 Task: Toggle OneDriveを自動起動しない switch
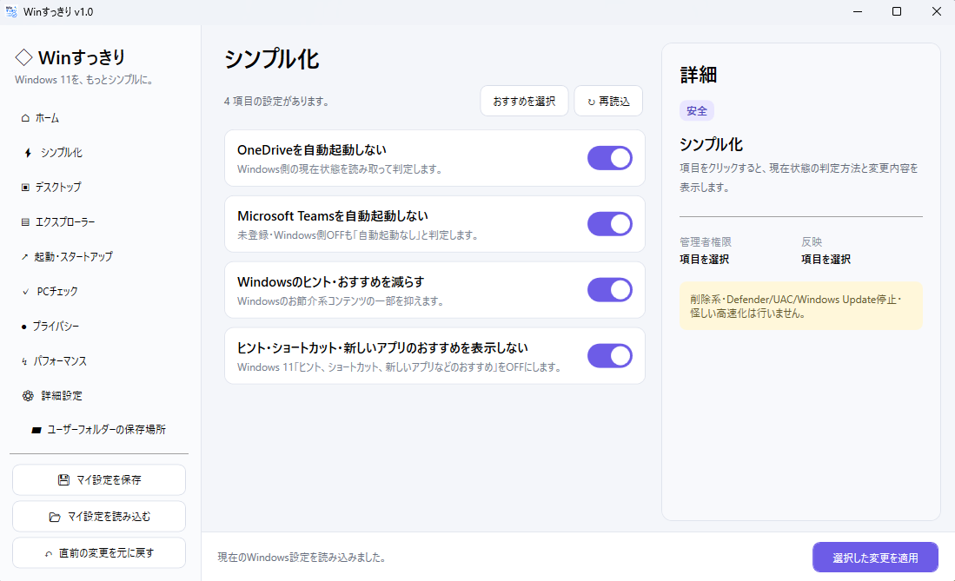tap(610, 158)
